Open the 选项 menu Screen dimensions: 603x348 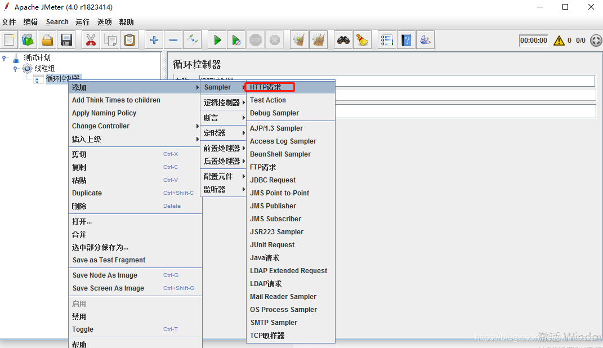click(x=104, y=22)
